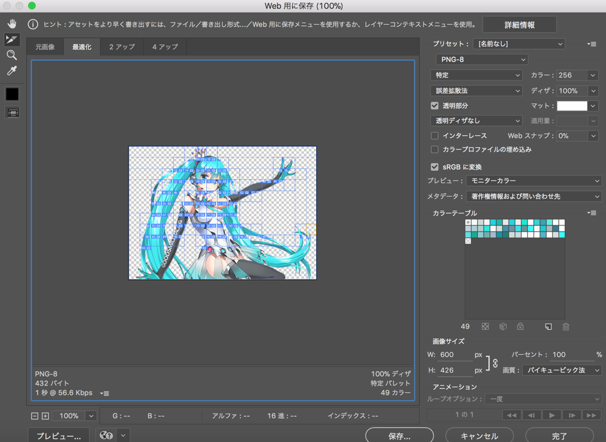
Task: Go to previous animation frame
Action: click(x=532, y=415)
